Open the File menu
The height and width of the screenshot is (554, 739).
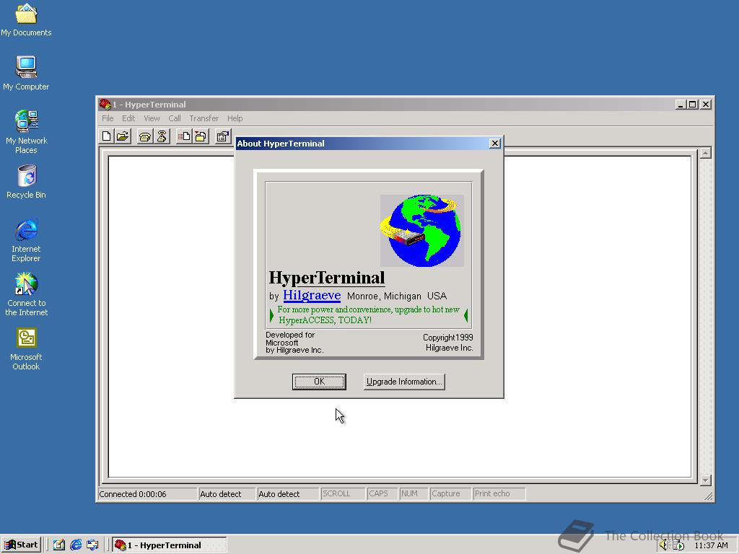108,118
